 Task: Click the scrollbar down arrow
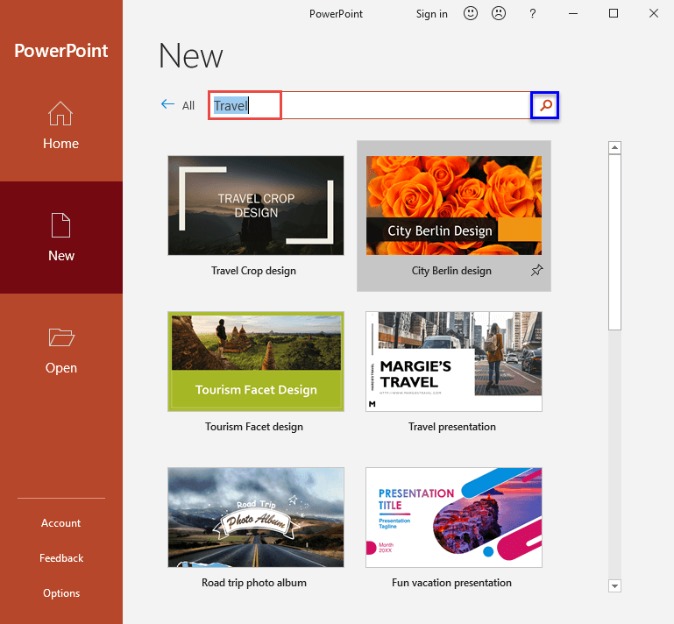614,585
